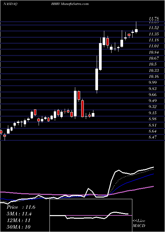Select the 9.66 price level label
165x232 pixels.
coord(153,95)
